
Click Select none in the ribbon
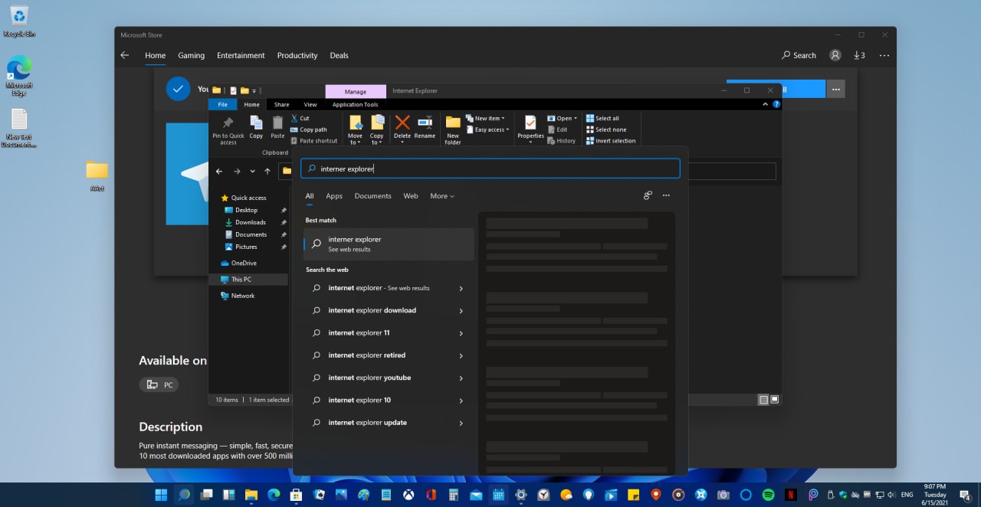tap(606, 129)
